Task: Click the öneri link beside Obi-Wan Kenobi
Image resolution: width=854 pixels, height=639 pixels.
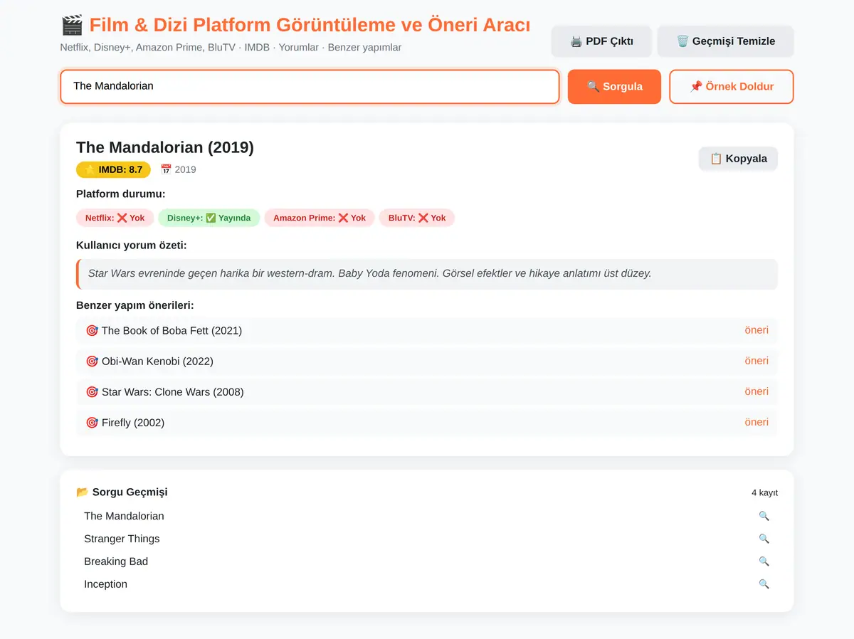Action: (757, 361)
